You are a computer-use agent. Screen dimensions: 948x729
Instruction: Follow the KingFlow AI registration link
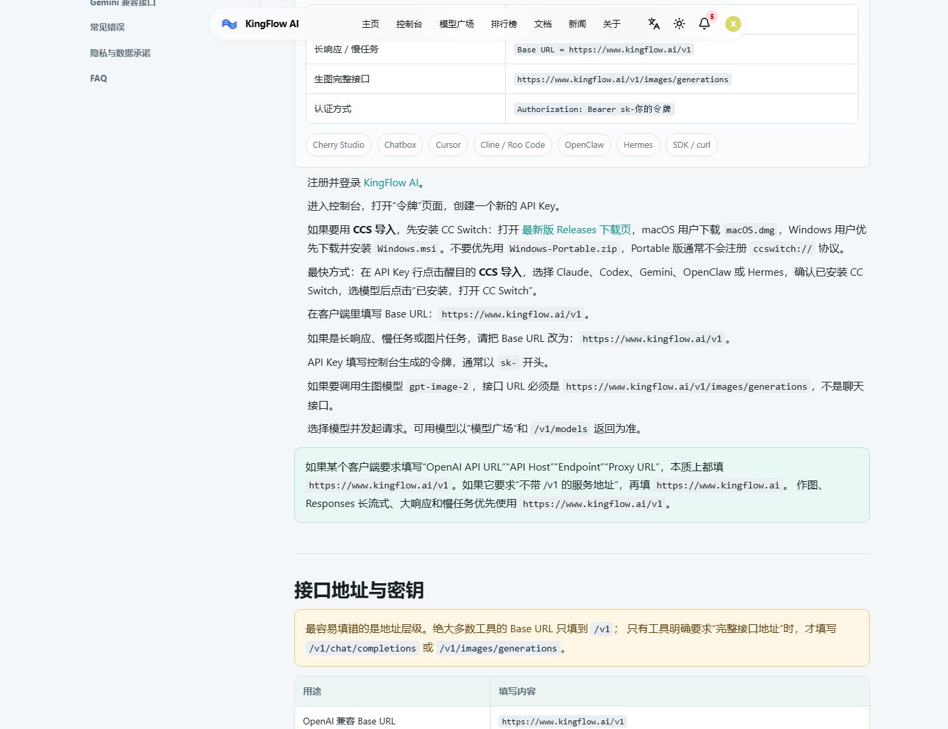click(x=391, y=183)
